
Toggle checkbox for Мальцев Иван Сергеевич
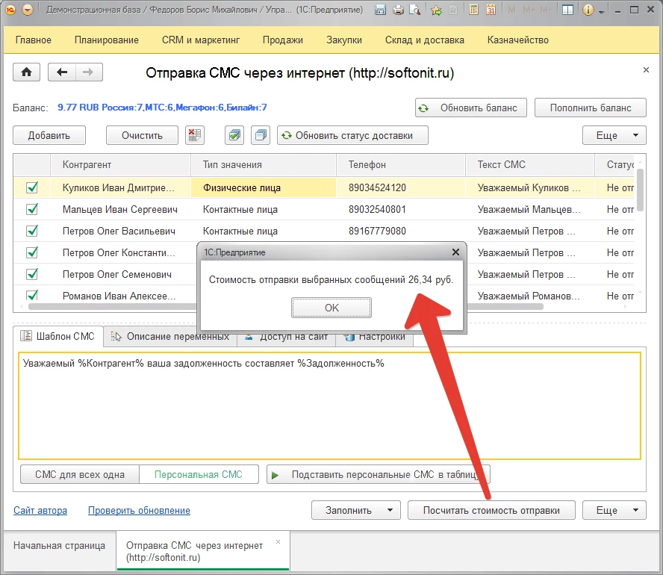[x=32, y=210]
